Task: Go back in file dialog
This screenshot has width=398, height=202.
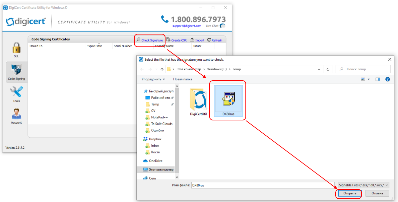Action: pos(142,69)
